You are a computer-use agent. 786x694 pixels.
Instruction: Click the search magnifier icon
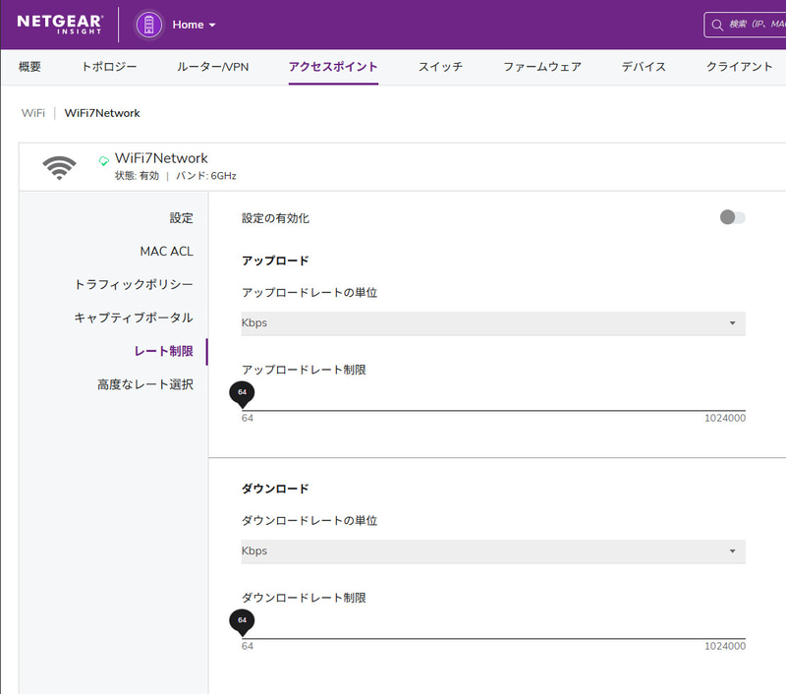tap(715, 25)
